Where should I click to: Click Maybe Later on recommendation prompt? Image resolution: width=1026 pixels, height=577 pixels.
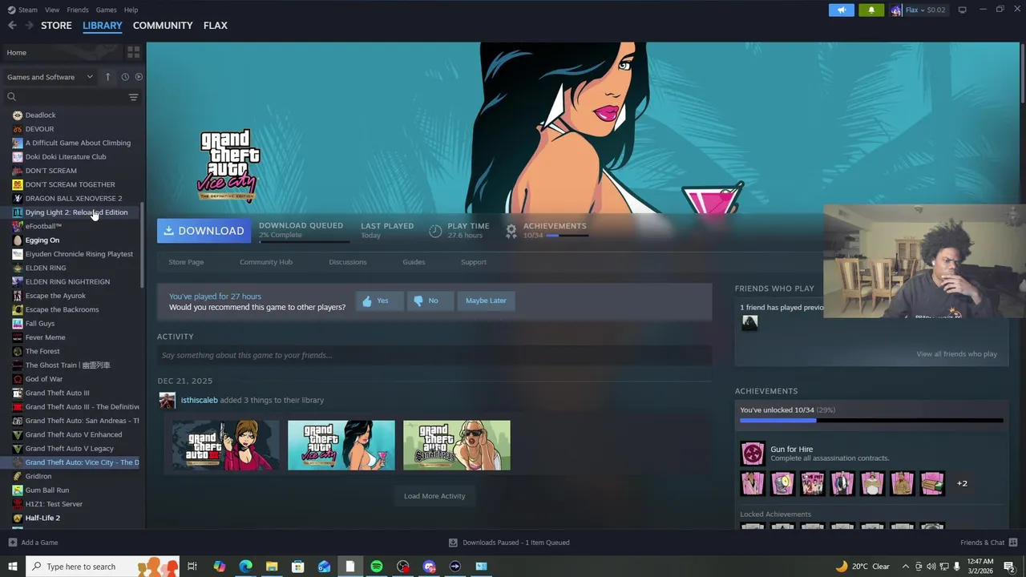486,301
